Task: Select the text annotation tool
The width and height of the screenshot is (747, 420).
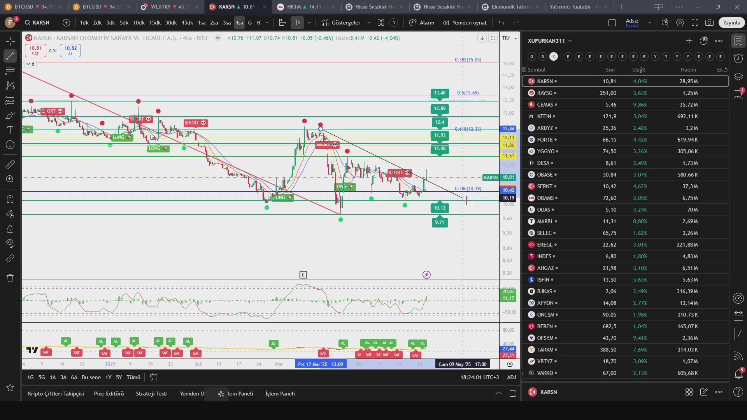Action: [10, 130]
